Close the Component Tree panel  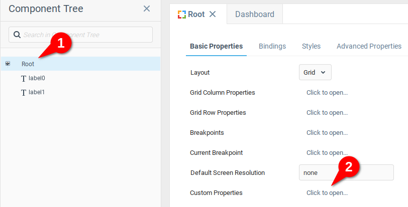[147, 9]
